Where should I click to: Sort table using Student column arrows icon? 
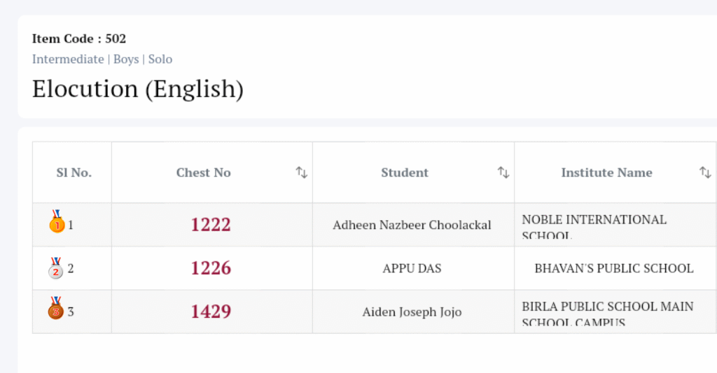503,173
